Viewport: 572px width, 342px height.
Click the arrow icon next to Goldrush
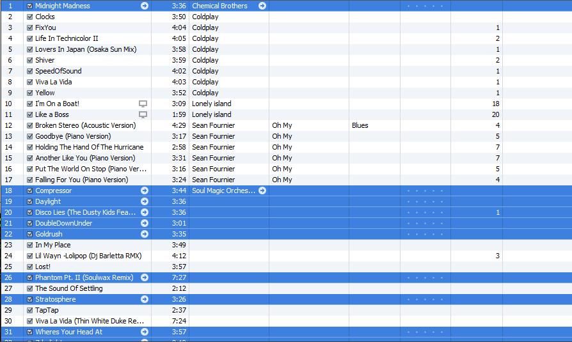[x=145, y=234]
